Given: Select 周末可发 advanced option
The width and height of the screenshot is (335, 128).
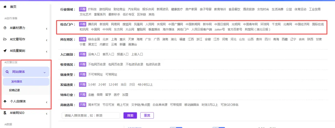Looking at the screenshot, I should click(x=94, y=105).
